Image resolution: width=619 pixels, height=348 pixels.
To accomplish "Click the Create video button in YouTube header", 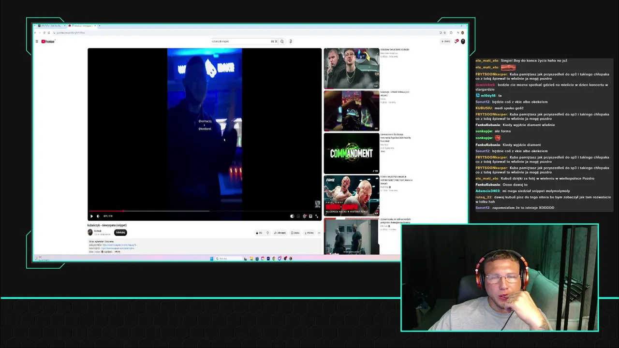I will point(446,42).
